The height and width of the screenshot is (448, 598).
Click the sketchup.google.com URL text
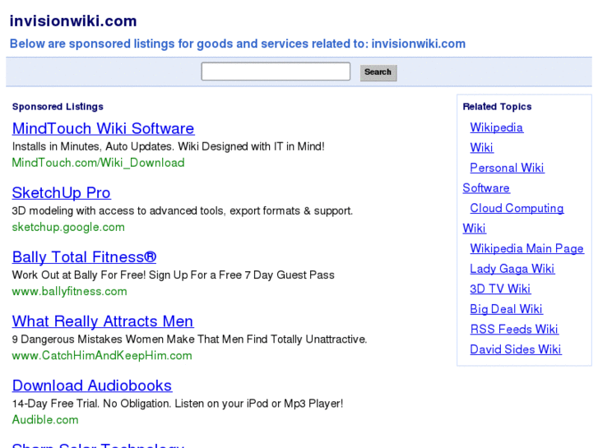(x=68, y=227)
